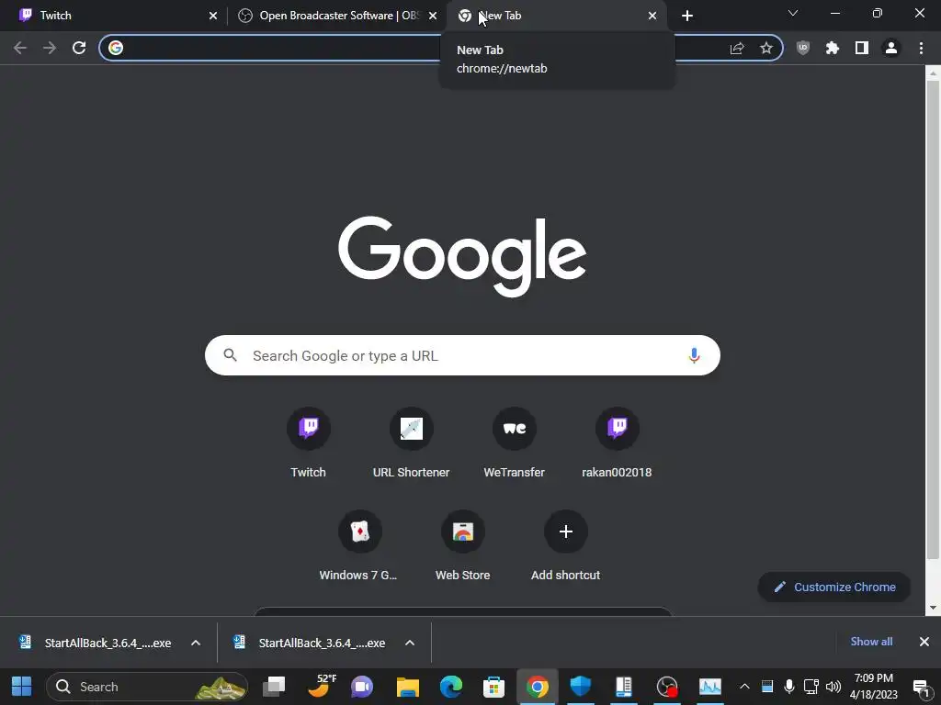This screenshot has height=705, width=941.
Task: Open the weather widget showing 52°F
Action: coord(321,687)
